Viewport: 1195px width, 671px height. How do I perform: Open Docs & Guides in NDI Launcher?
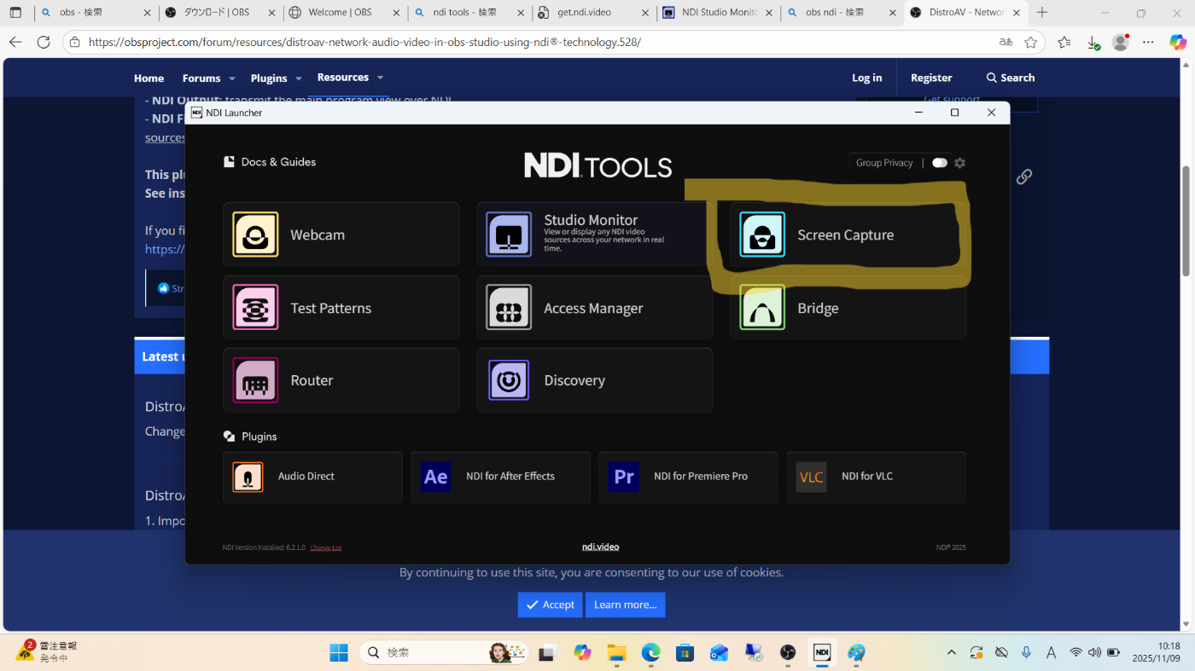270,162
